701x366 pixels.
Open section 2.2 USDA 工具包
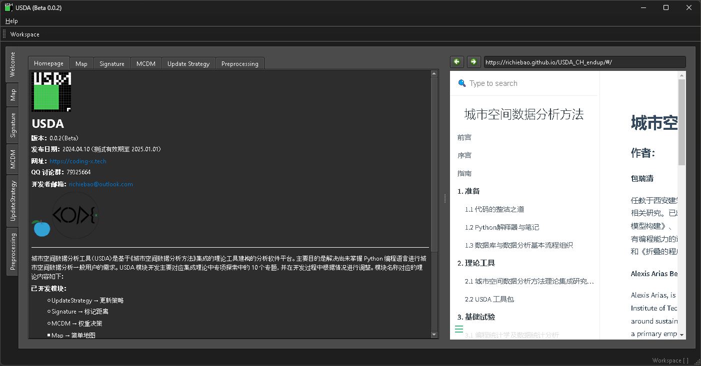click(x=489, y=299)
